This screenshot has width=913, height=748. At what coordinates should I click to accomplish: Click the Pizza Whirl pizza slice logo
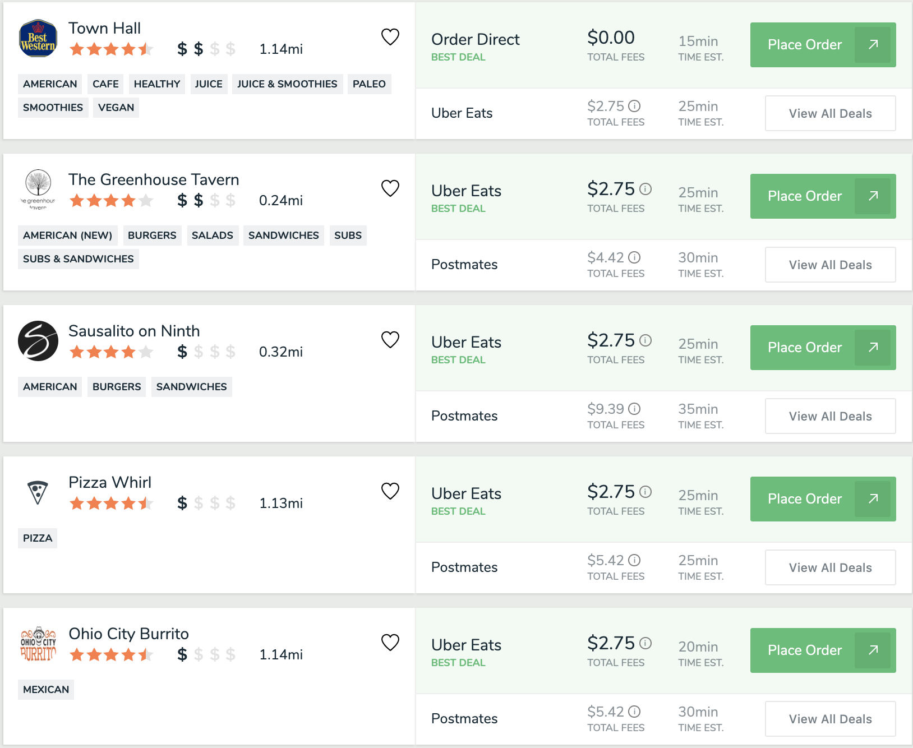tap(38, 492)
